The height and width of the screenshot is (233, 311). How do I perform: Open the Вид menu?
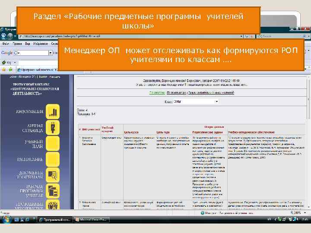point(28,44)
